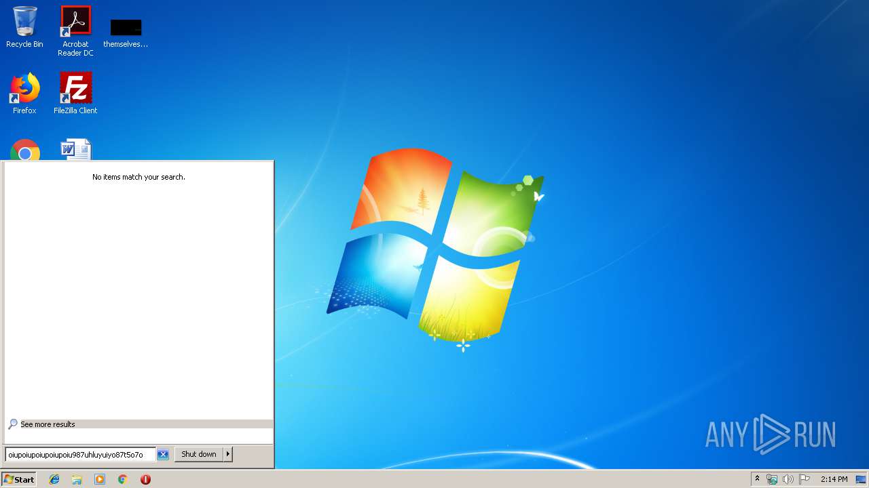
Task: Open Windows Explorer folder in taskbar
Action: [x=77, y=479]
